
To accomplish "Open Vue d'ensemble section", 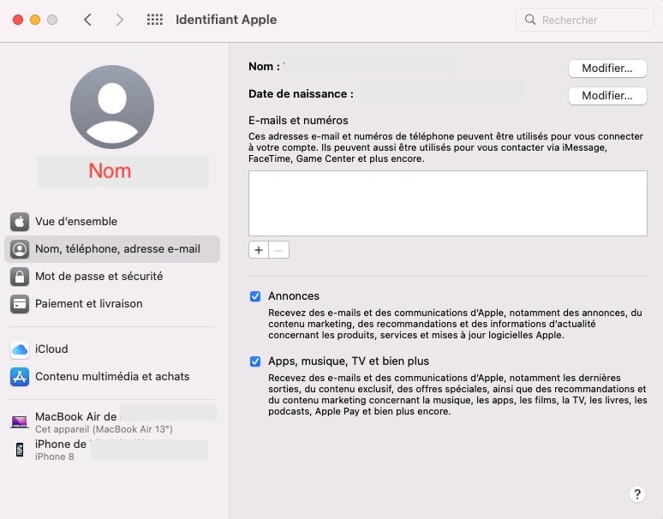I will [x=112, y=222].
